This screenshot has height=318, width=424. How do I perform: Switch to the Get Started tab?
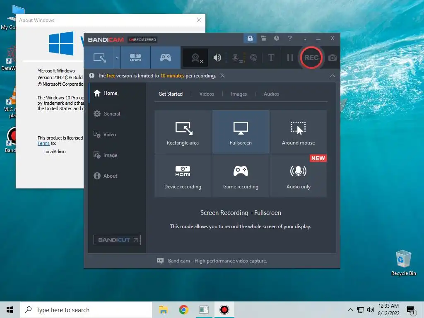(x=170, y=94)
